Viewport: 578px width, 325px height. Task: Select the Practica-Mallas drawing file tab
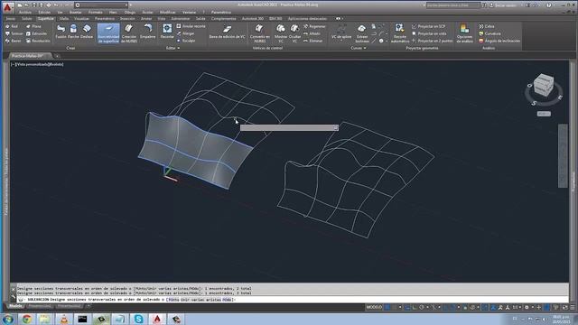[x=31, y=56]
